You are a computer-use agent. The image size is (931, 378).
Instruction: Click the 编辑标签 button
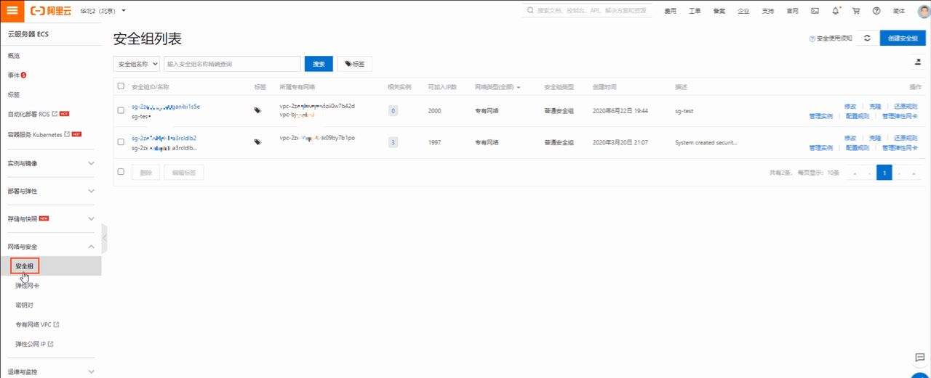tap(183, 172)
